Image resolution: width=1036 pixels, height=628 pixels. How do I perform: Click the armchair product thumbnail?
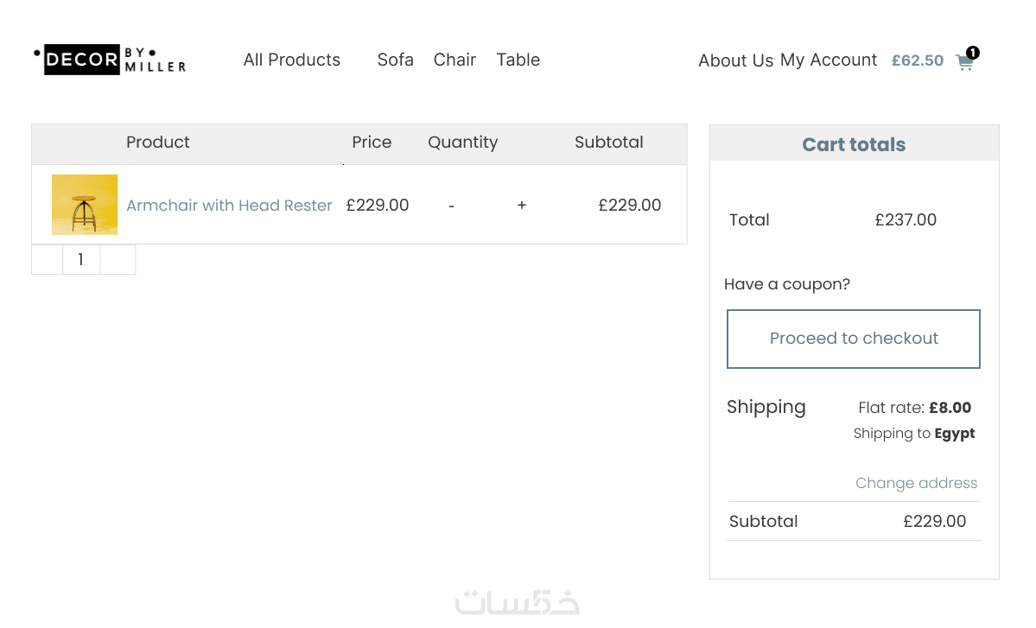click(85, 205)
